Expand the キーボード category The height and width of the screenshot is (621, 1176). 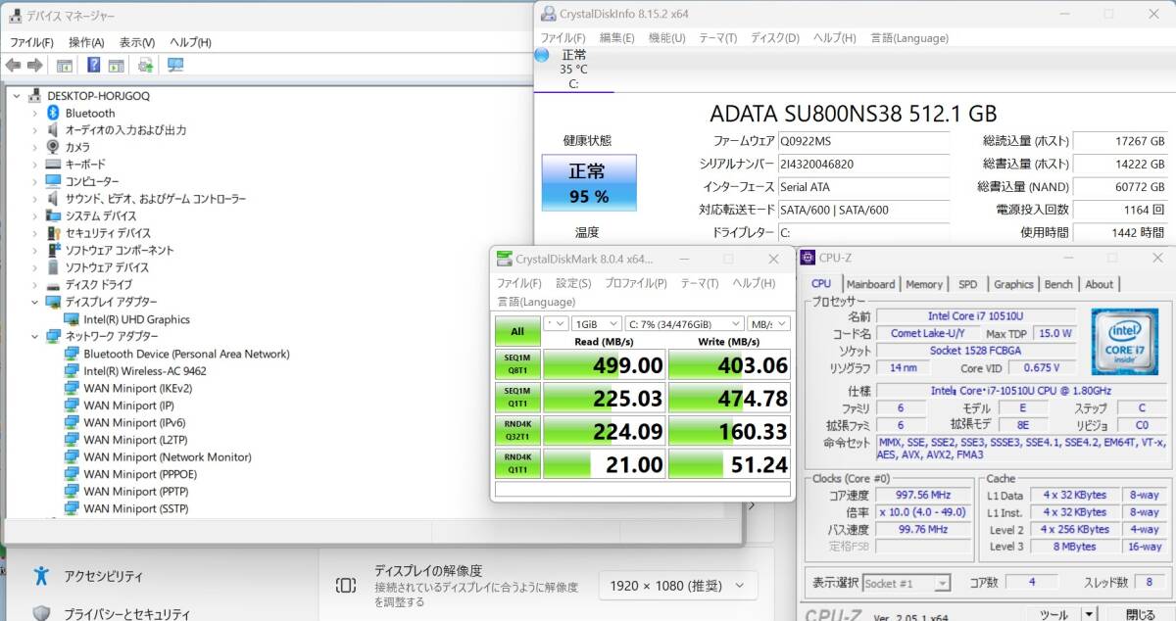tap(34, 165)
